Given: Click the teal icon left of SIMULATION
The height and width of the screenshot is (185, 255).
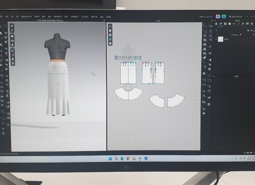Looking at the screenshot, I should point(223,16).
